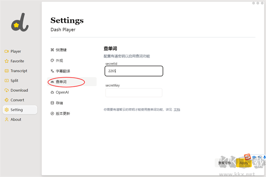
Task: Focus the secretId input field
Action: point(134,71)
